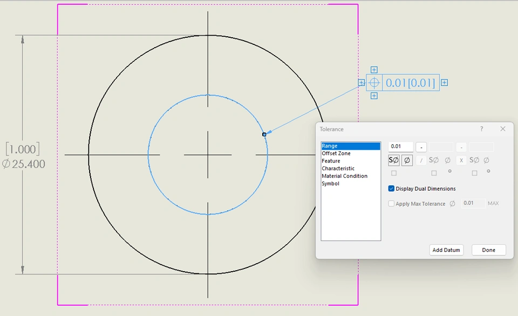Viewport: 518px width, 316px height.
Task: Close the Tolerance dialog
Action: click(x=503, y=129)
